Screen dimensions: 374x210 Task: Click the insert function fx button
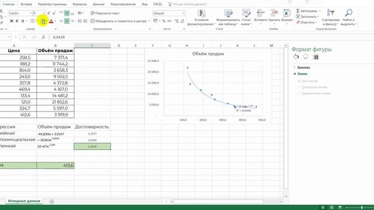click(x=43, y=37)
